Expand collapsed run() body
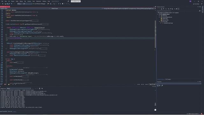Viewport: 204px width, 115px height. [x=20, y=63]
